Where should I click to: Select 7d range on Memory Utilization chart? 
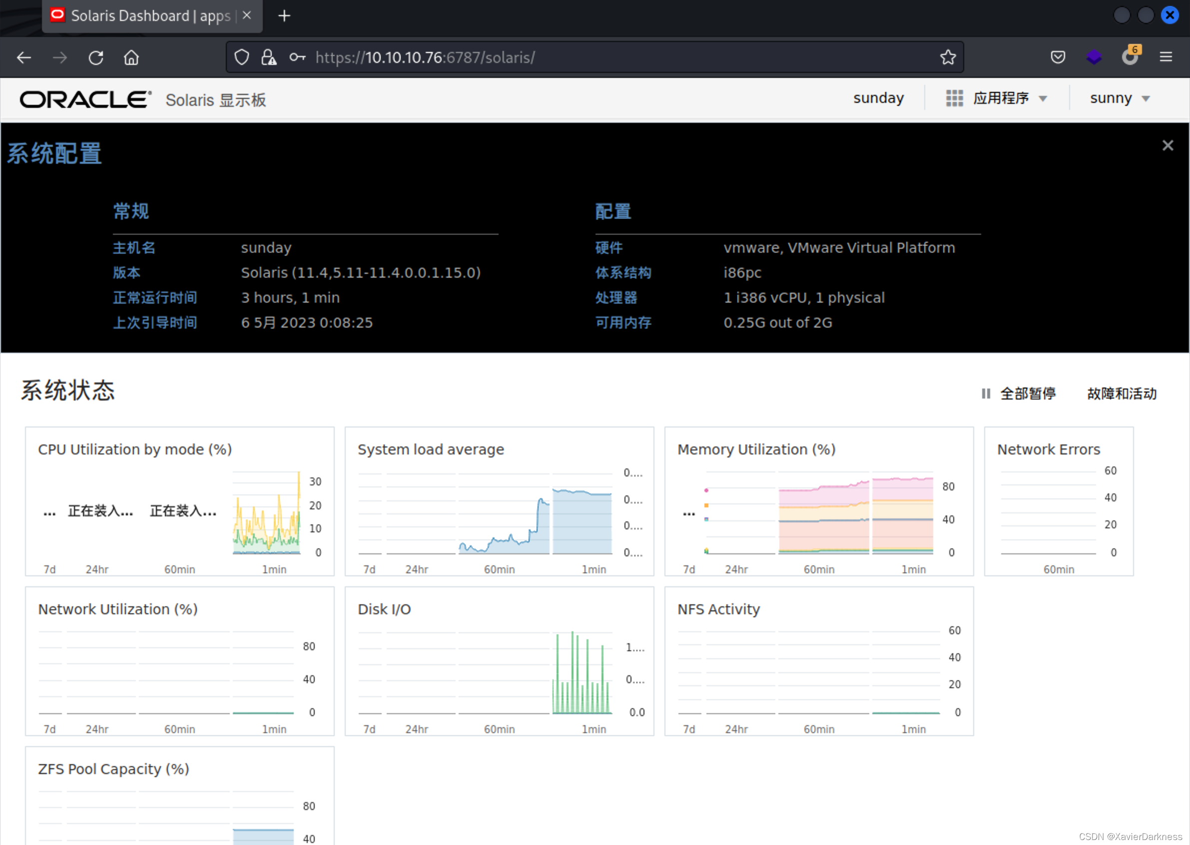click(x=689, y=570)
